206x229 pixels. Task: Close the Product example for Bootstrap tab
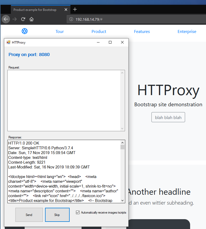pyautogui.click(x=66, y=10)
